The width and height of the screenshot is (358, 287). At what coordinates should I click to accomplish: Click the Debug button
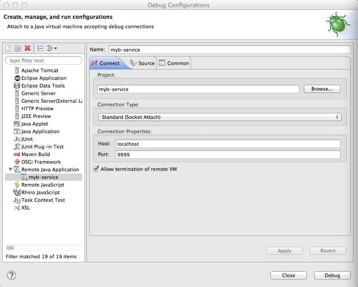332,275
